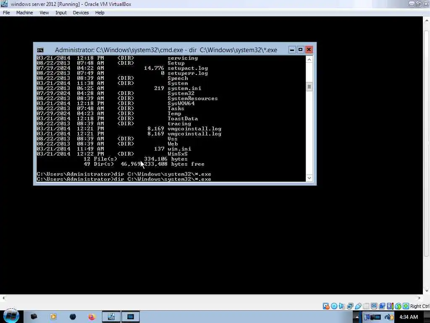Click the VirtualBox title bar icon
Viewport: 430px width, 323px height.
click(4, 4)
